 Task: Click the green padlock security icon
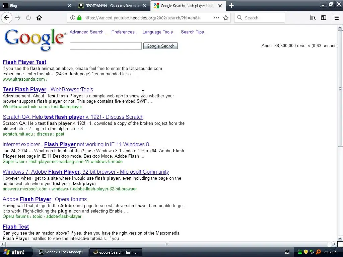point(79,18)
